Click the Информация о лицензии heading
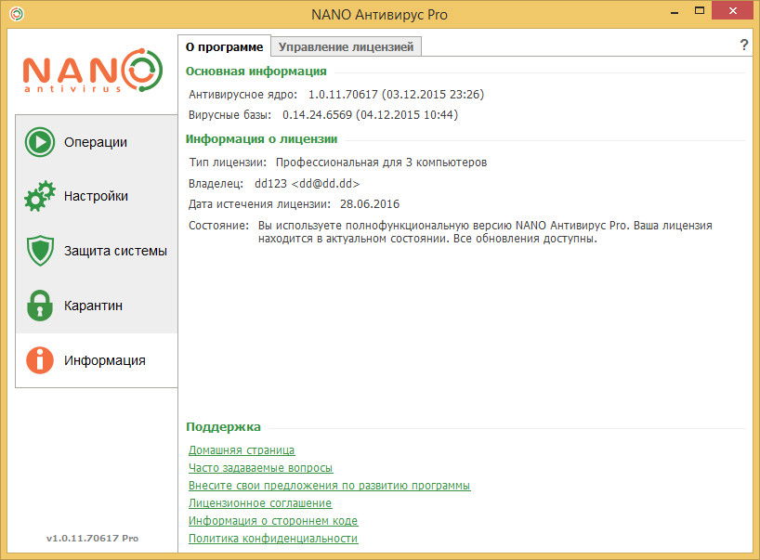The width and height of the screenshot is (760, 560). [x=261, y=139]
